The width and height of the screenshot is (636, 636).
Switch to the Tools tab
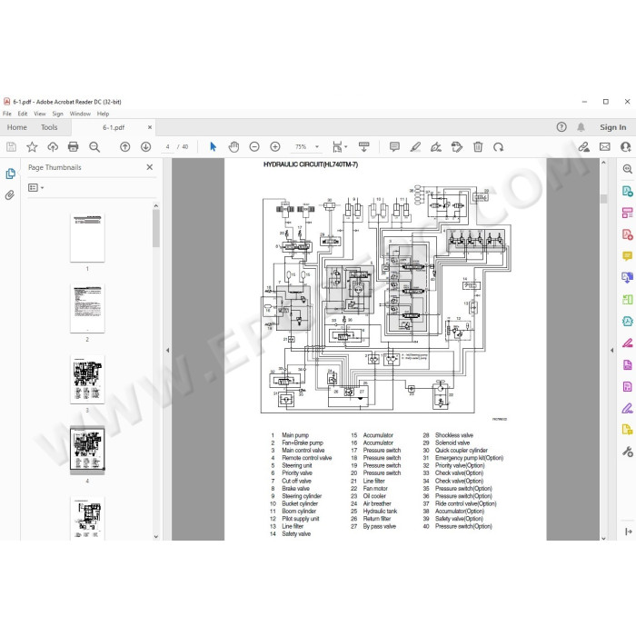(x=49, y=127)
